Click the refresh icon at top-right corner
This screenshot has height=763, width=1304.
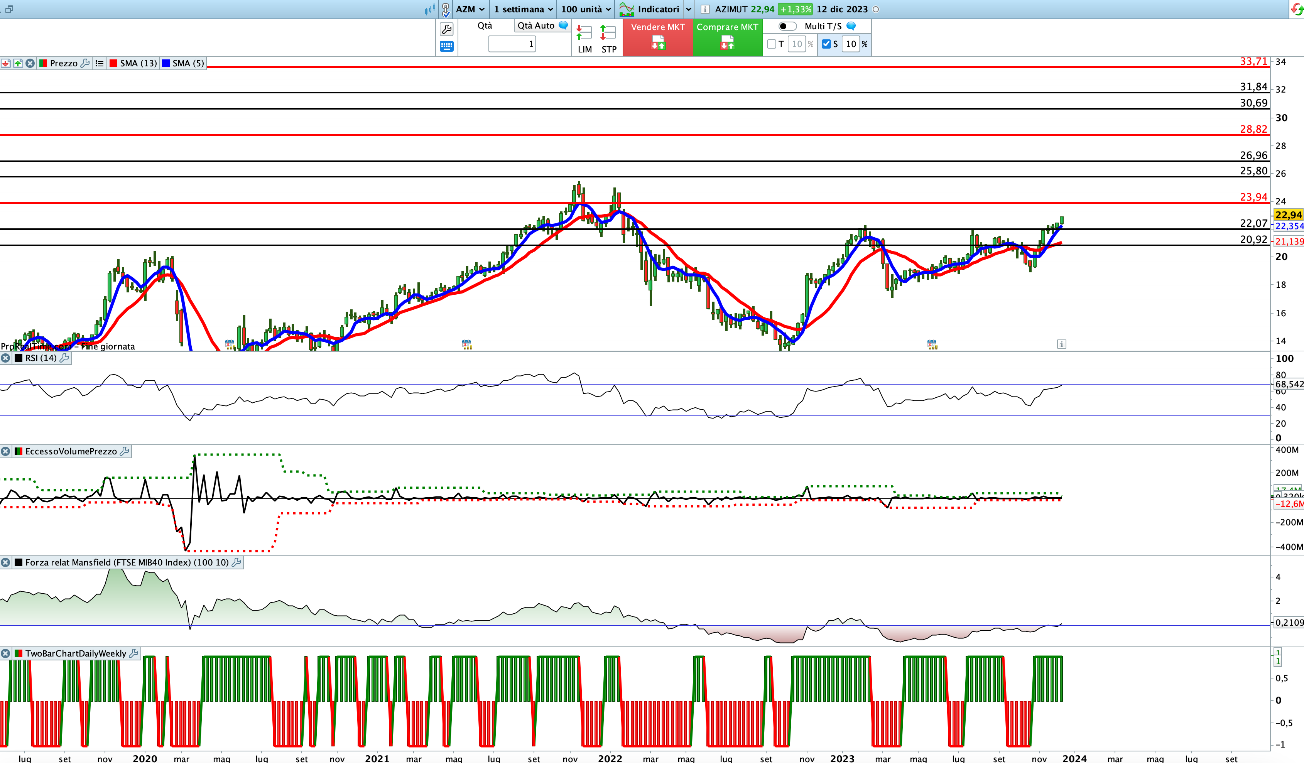1297,9
